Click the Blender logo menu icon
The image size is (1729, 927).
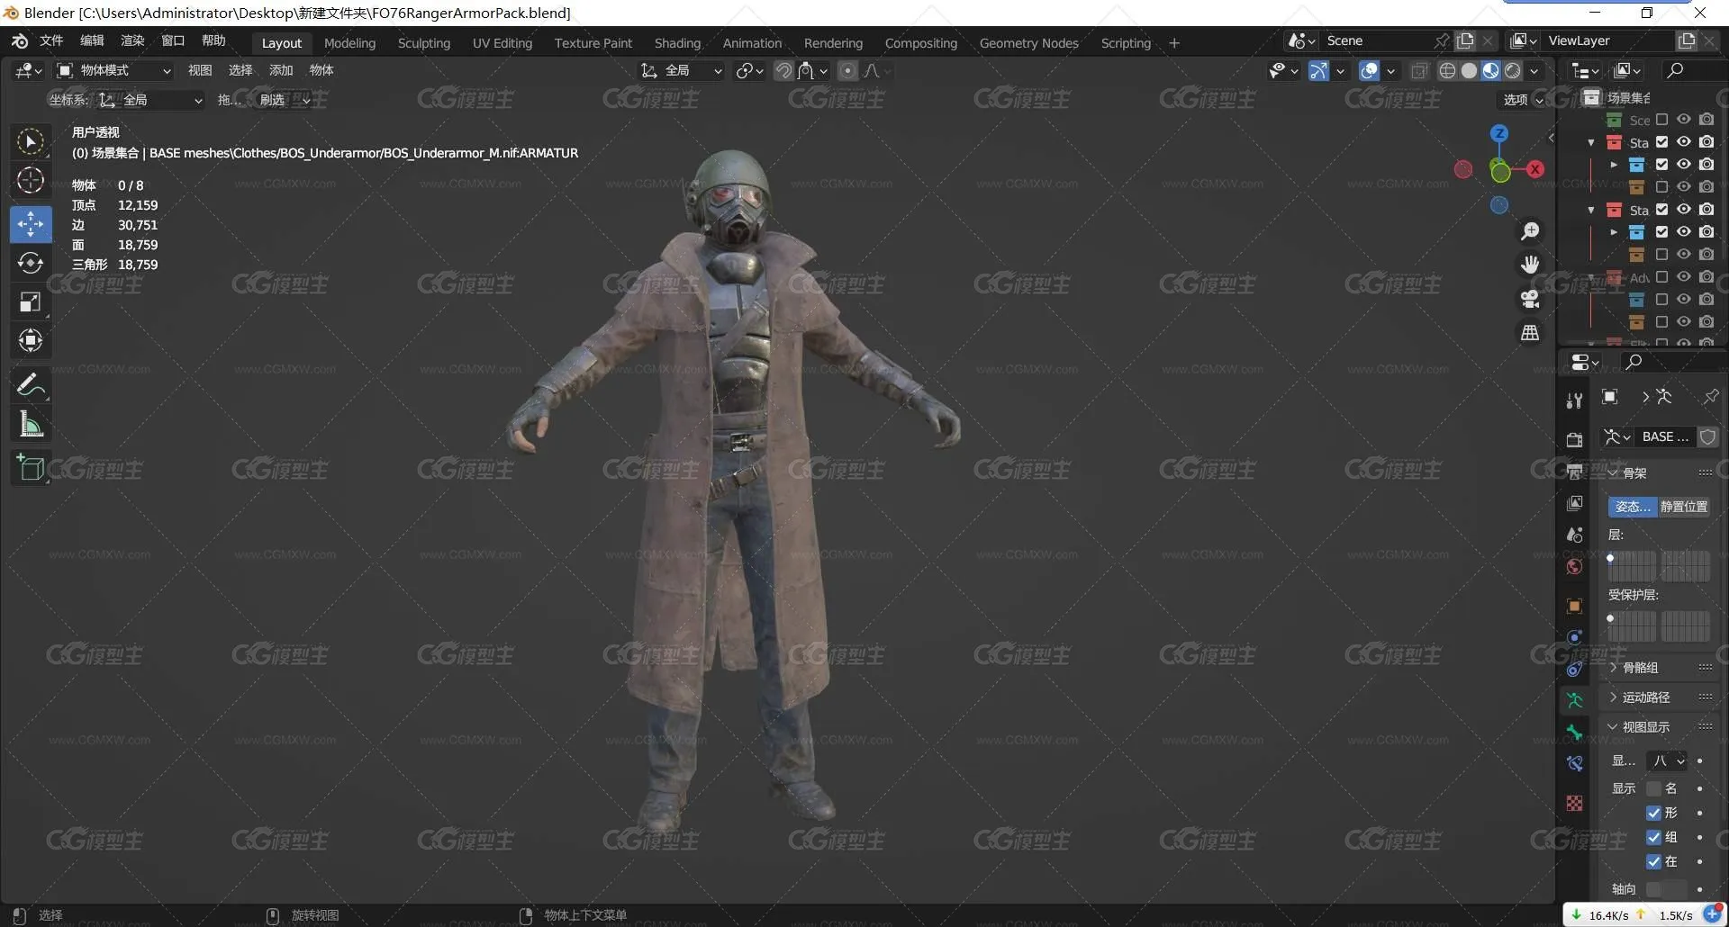click(x=21, y=41)
